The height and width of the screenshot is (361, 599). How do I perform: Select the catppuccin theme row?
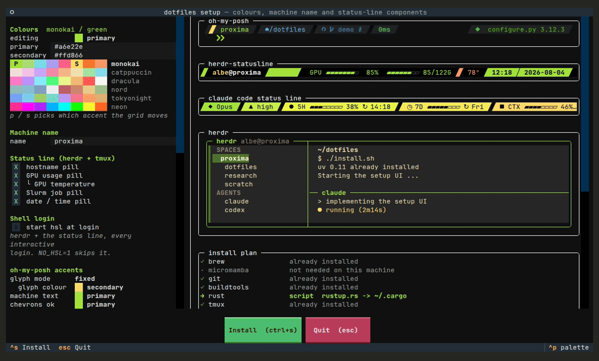[x=131, y=73]
